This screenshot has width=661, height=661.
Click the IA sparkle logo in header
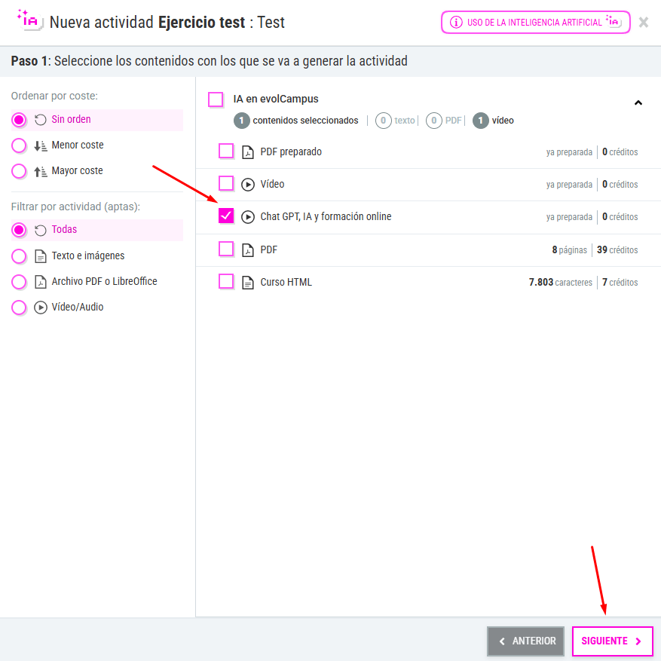coord(29,20)
